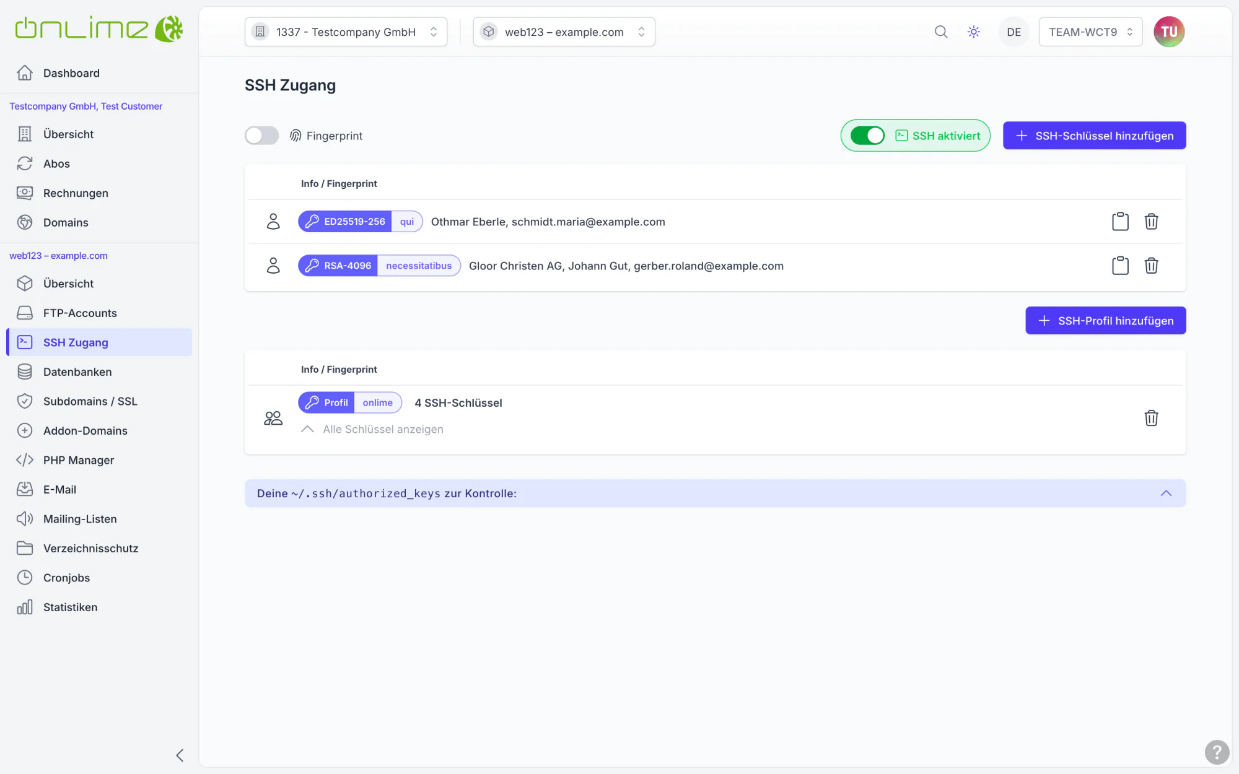Click user icon in Othmar Eberle row

273,222
